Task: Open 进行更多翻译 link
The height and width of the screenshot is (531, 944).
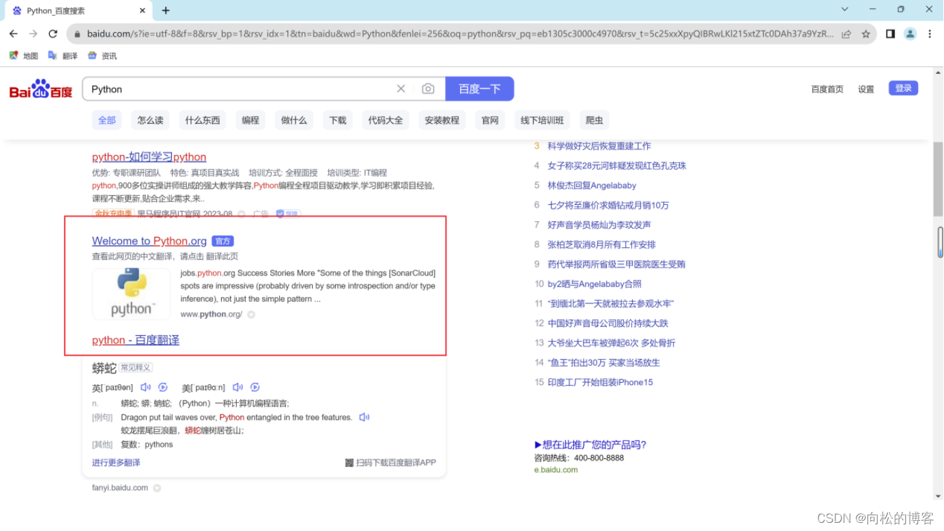Action: [116, 463]
